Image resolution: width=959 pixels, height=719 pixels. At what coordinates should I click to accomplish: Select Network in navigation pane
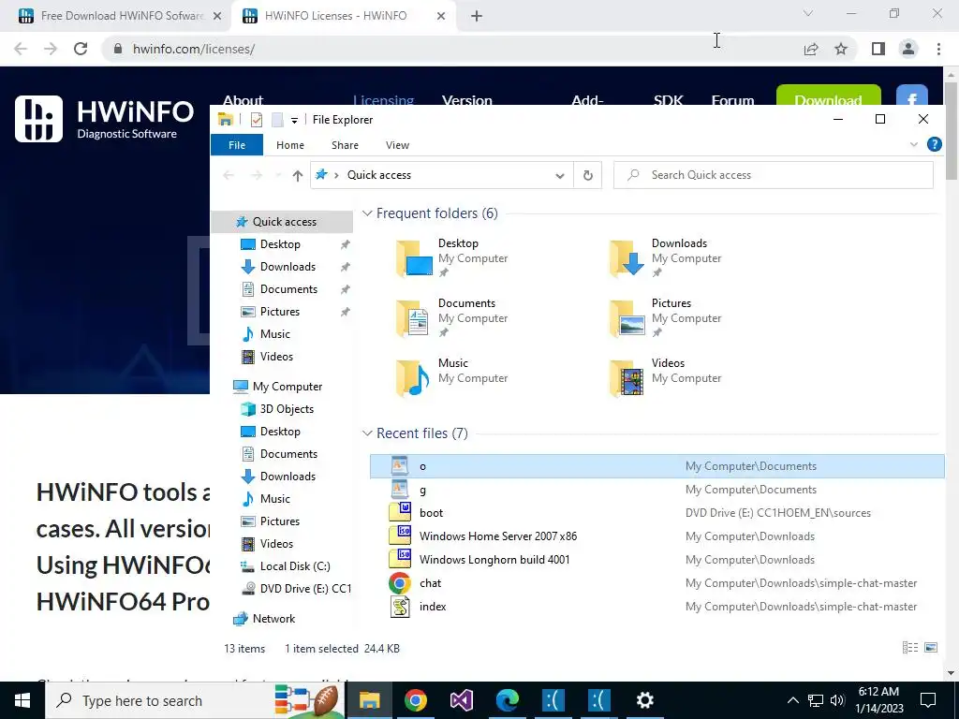pos(273,619)
